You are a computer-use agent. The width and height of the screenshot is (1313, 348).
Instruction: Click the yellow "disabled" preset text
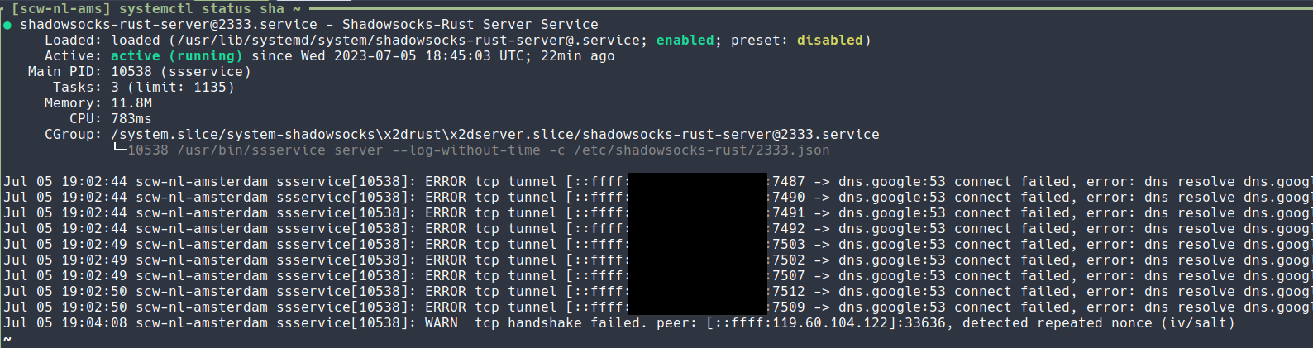pyautogui.click(x=829, y=41)
